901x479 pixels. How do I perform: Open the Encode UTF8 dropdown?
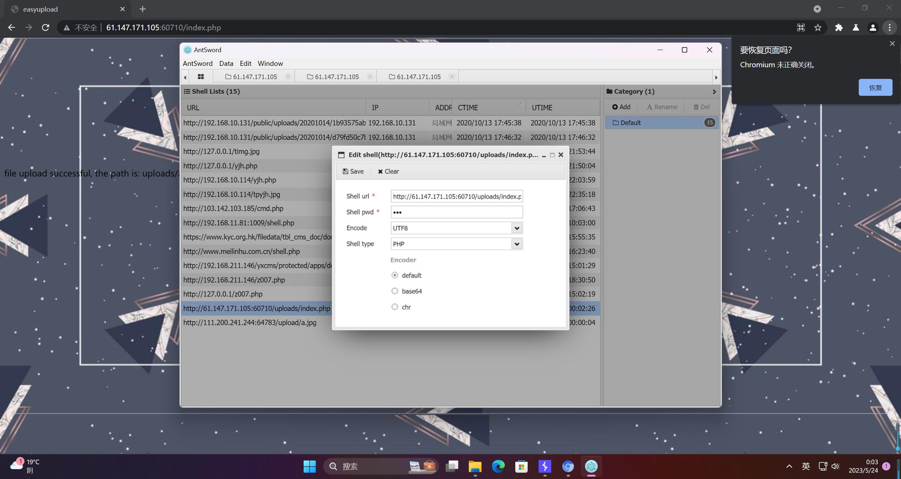(516, 228)
